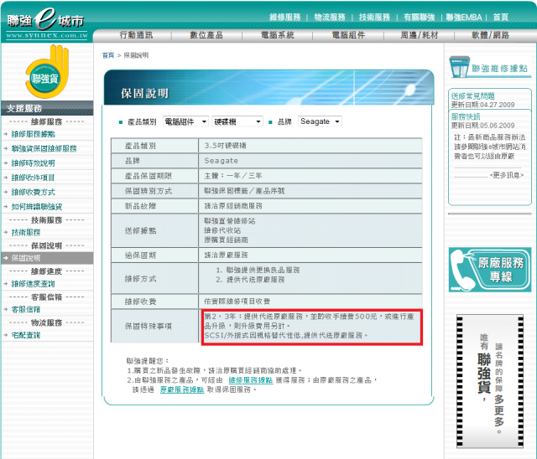Click the Seagate value in the 品牌 row
This screenshot has width=537, height=459.
(x=221, y=161)
